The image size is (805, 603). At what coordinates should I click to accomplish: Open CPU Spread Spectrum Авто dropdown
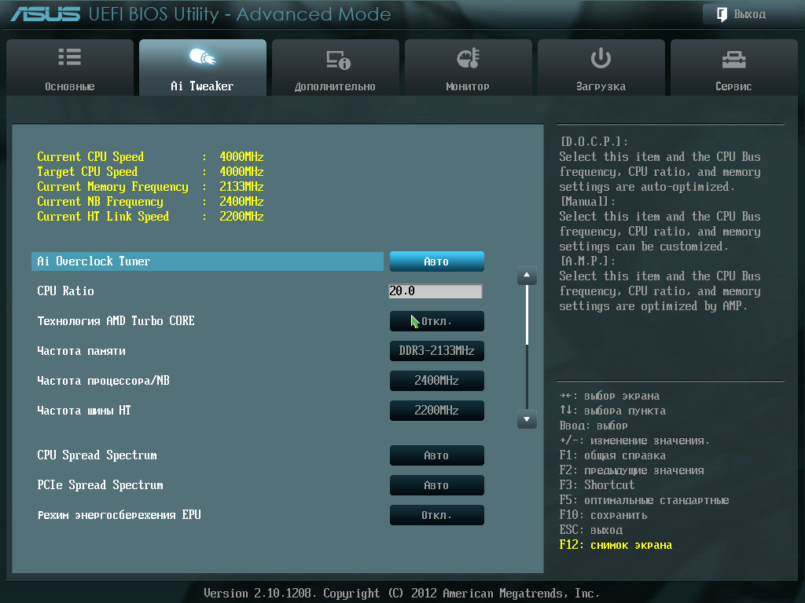pos(437,455)
